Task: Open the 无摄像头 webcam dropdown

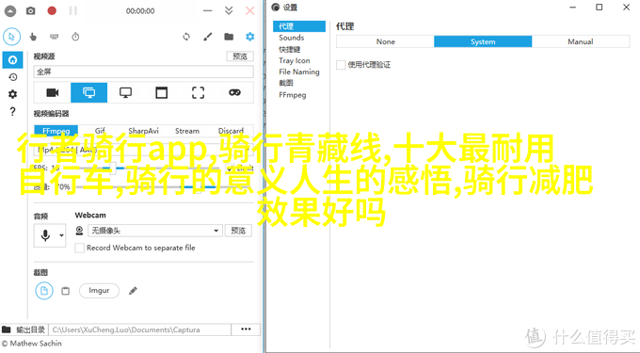Action: click(x=155, y=231)
